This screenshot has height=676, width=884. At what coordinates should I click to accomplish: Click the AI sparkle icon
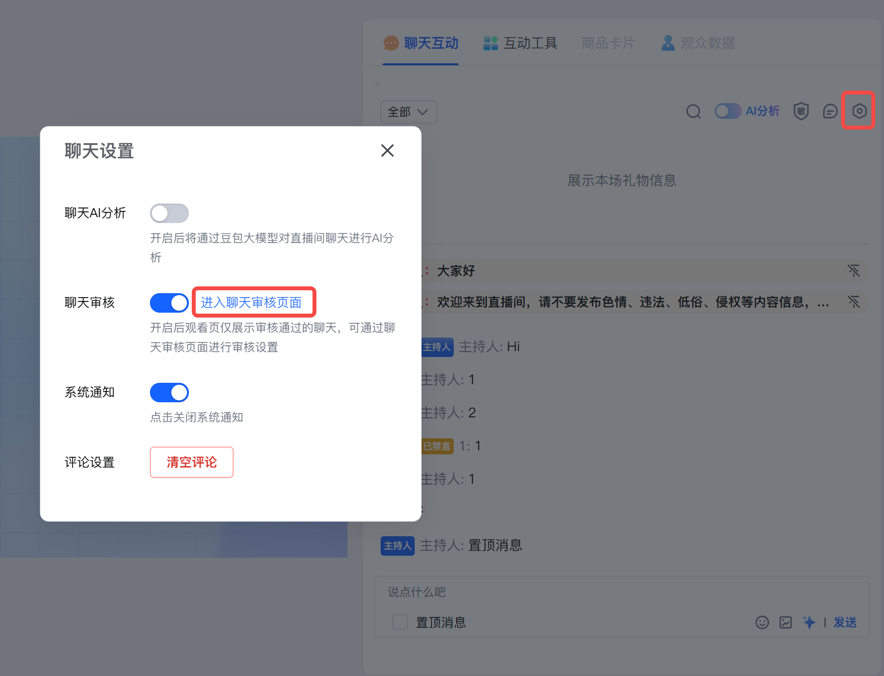point(809,622)
